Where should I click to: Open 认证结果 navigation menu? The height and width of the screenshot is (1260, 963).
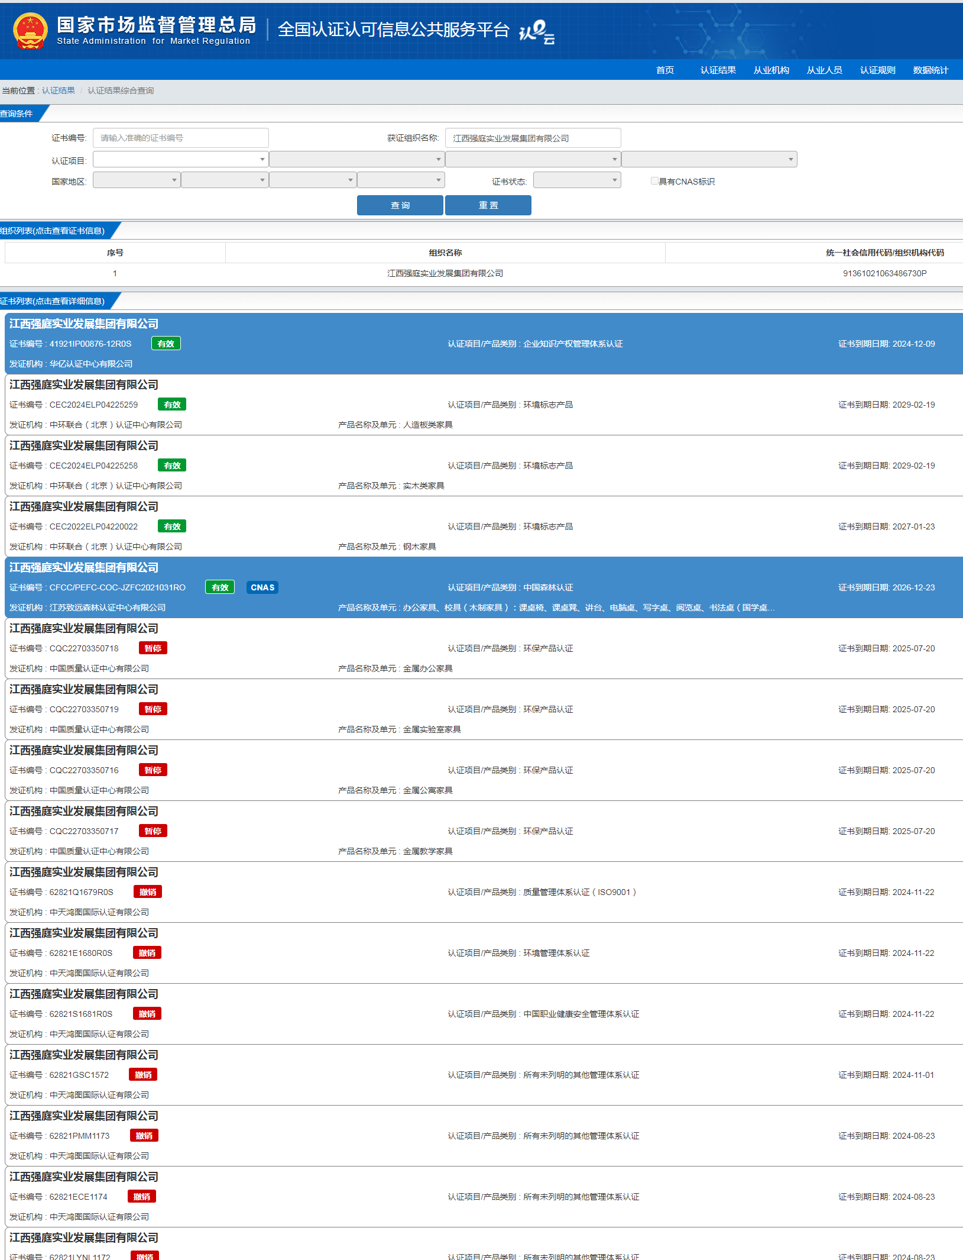pyautogui.click(x=718, y=70)
